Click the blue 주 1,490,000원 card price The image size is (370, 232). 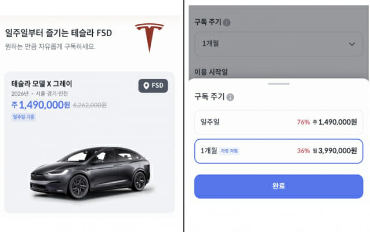point(41,105)
